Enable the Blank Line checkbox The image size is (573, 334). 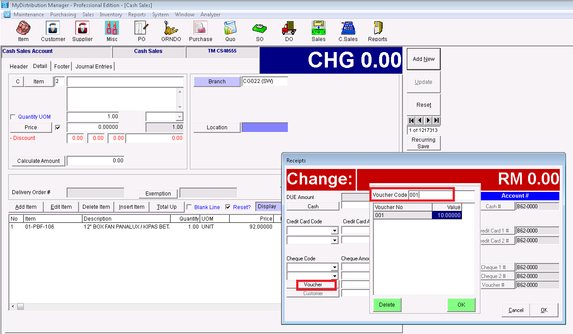point(189,207)
